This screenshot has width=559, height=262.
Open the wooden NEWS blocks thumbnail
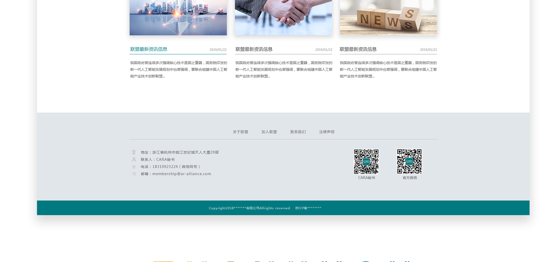388,17
